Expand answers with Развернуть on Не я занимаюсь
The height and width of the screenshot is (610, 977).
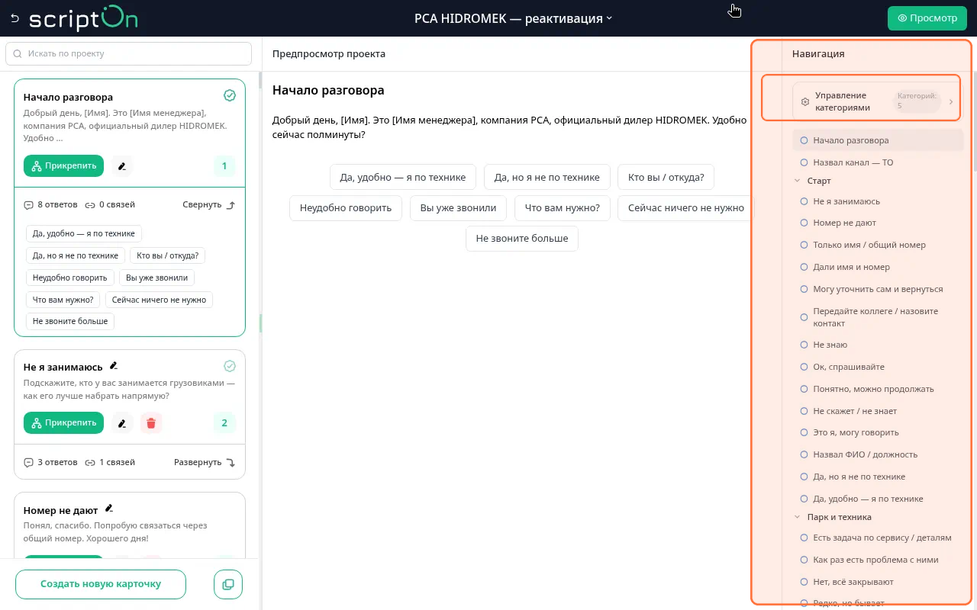click(205, 462)
